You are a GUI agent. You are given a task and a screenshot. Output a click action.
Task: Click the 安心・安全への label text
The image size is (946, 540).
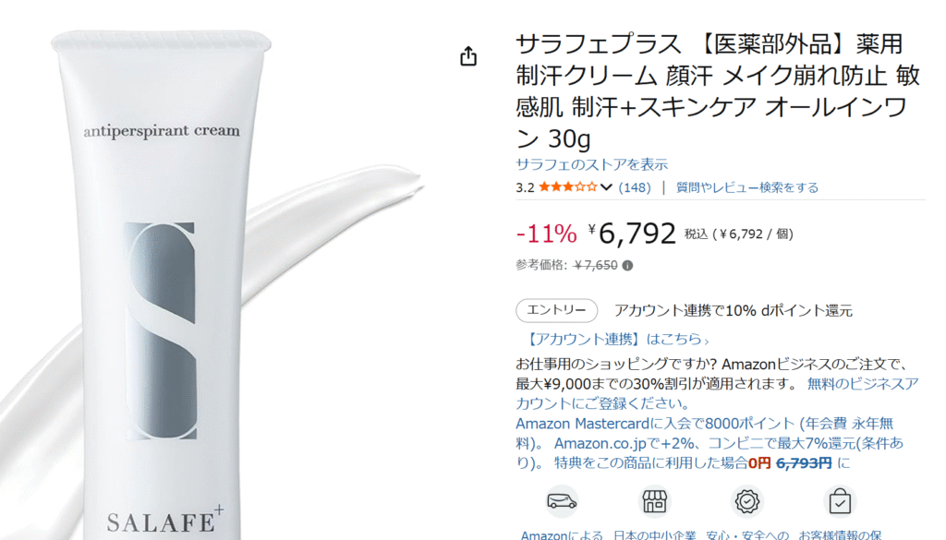point(746,534)
